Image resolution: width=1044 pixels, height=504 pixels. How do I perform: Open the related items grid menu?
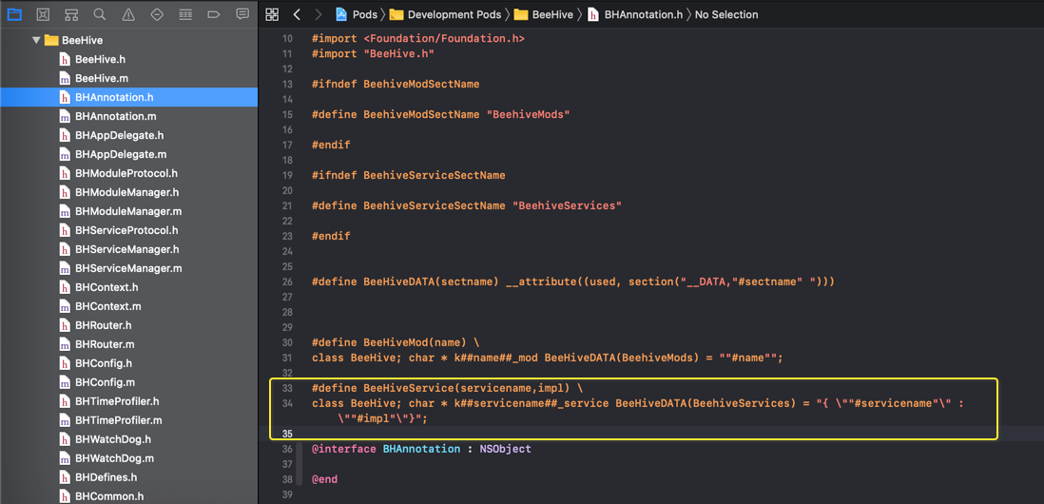click(x=272, y=14)
